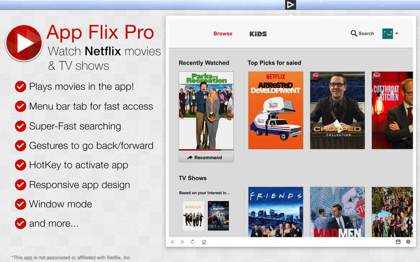420x262 pixels.
Task: Go to home with house icon
Action: tap(204, 242)
